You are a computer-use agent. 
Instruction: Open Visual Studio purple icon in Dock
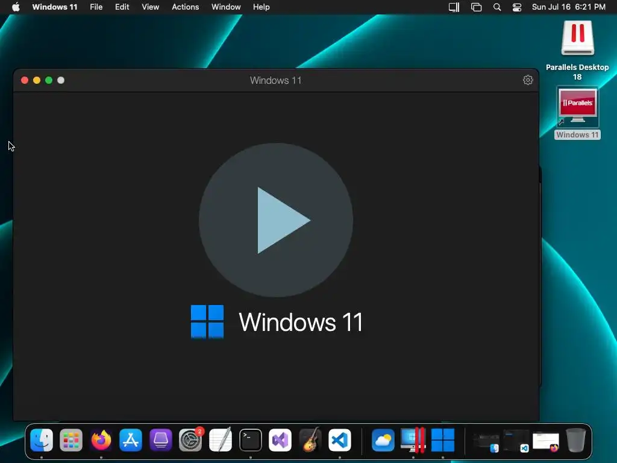coord(280,439)
